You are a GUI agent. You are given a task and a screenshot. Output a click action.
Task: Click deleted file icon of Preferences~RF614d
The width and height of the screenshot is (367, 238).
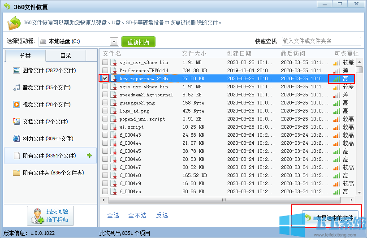[113, 70]
